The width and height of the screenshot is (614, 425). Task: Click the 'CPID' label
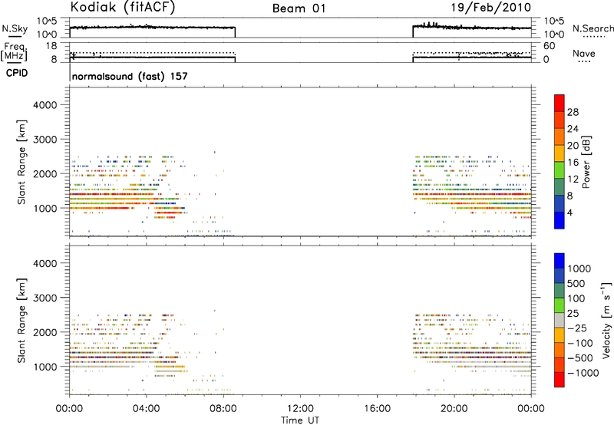(x=17, y=73)
